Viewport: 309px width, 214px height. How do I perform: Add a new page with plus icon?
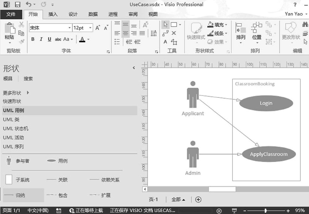198,199
